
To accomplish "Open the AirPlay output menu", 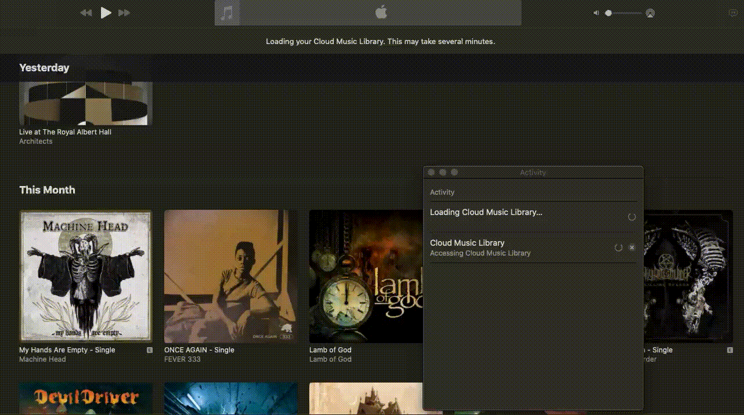I will point(650,13).
